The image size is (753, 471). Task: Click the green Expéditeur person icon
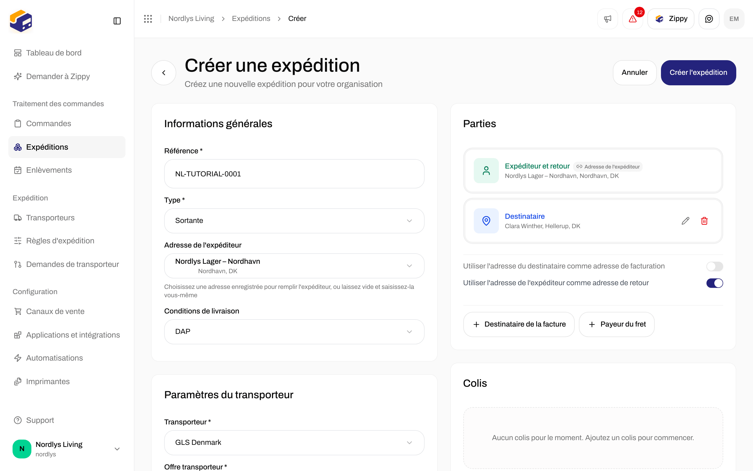486,170
